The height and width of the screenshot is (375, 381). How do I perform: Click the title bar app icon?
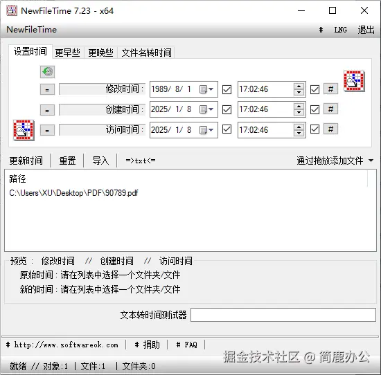point(12,10)
